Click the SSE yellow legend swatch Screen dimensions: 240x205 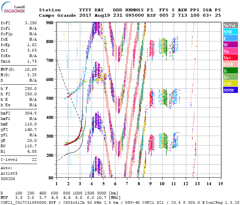(230, 84)
